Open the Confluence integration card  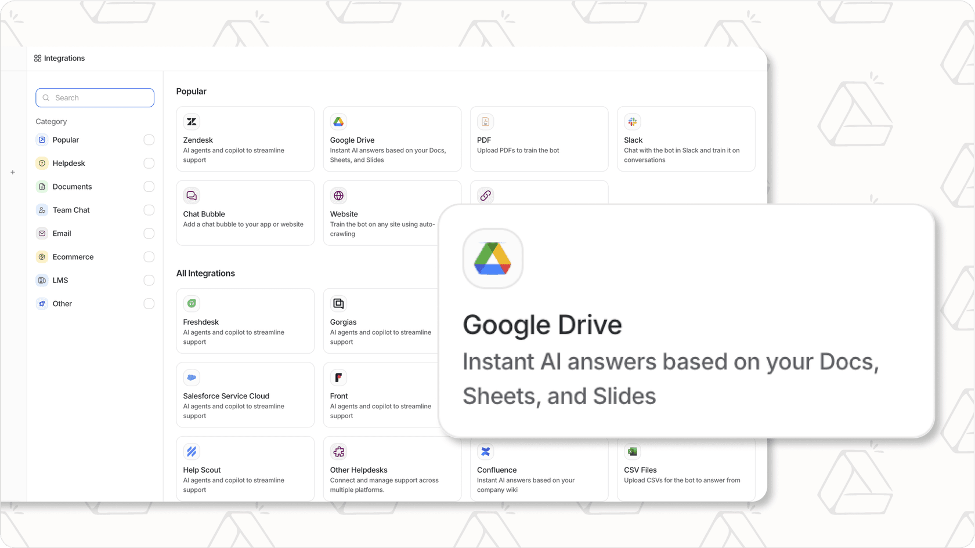[539, 470]
